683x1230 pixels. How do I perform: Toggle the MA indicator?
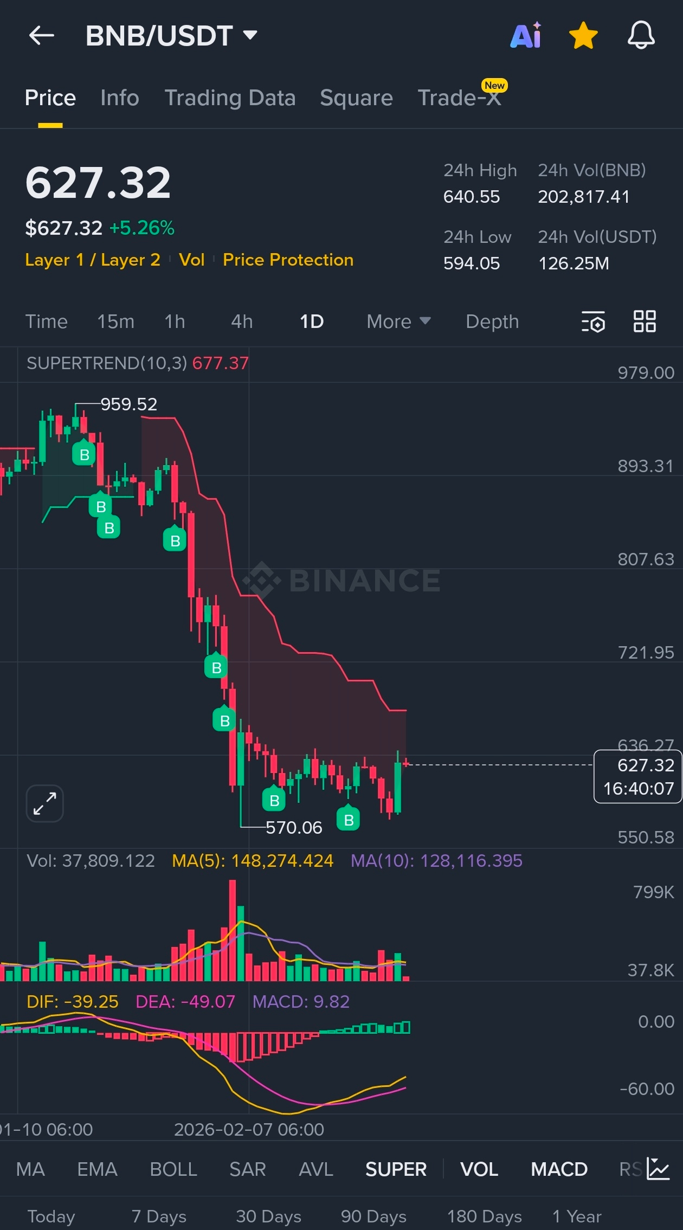(x=30, y=1169)
